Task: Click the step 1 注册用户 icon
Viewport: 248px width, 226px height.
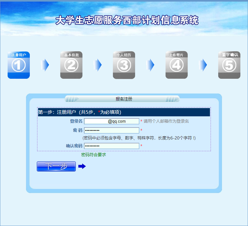Action: 19,65
